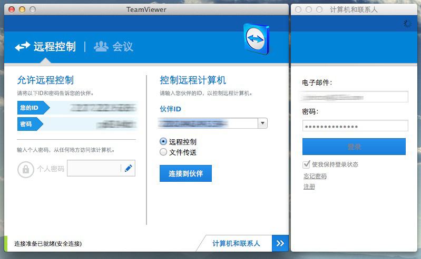Click the TeamViewer logo icon

coord(257,39)
